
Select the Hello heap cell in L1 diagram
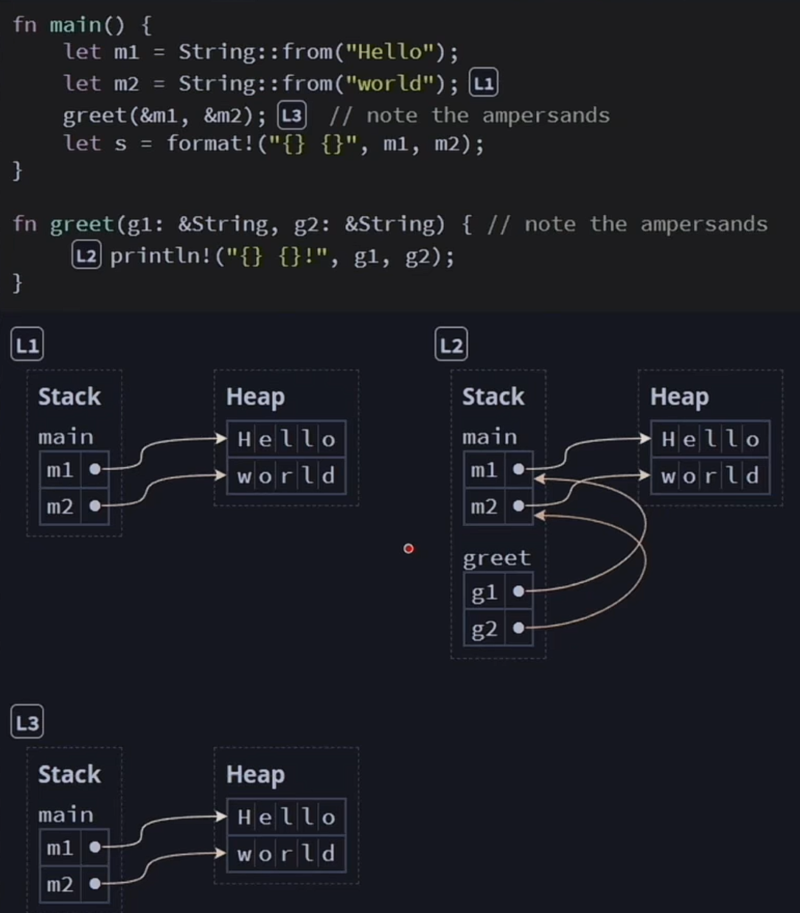point(286,439)
